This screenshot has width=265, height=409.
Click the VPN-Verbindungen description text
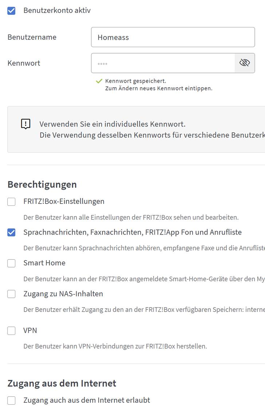(115, 346)
